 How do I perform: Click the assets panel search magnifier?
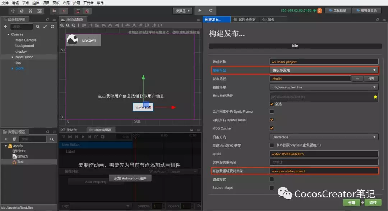click(52, 139)
